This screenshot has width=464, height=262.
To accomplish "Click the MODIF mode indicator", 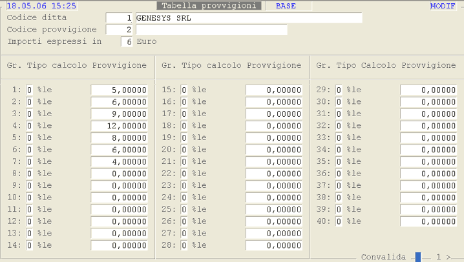I will click(x=443, y=6).
